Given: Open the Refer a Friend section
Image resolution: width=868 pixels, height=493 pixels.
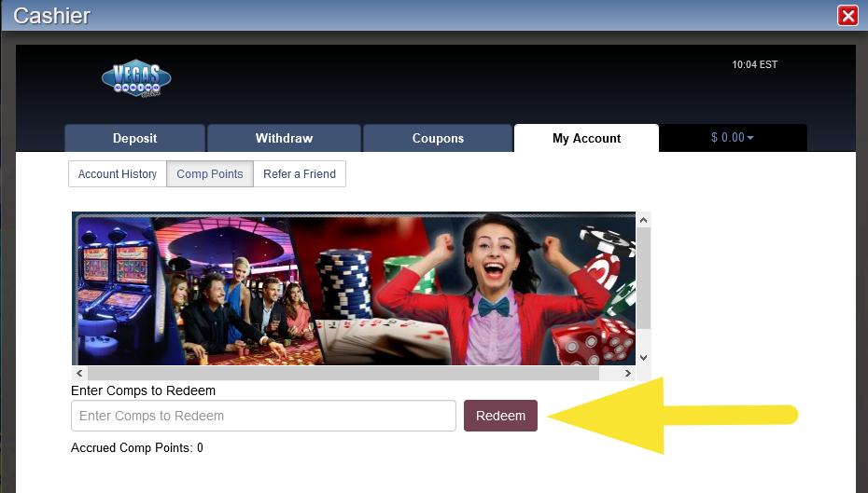Looking at the screenshot, I should [300, 174].
